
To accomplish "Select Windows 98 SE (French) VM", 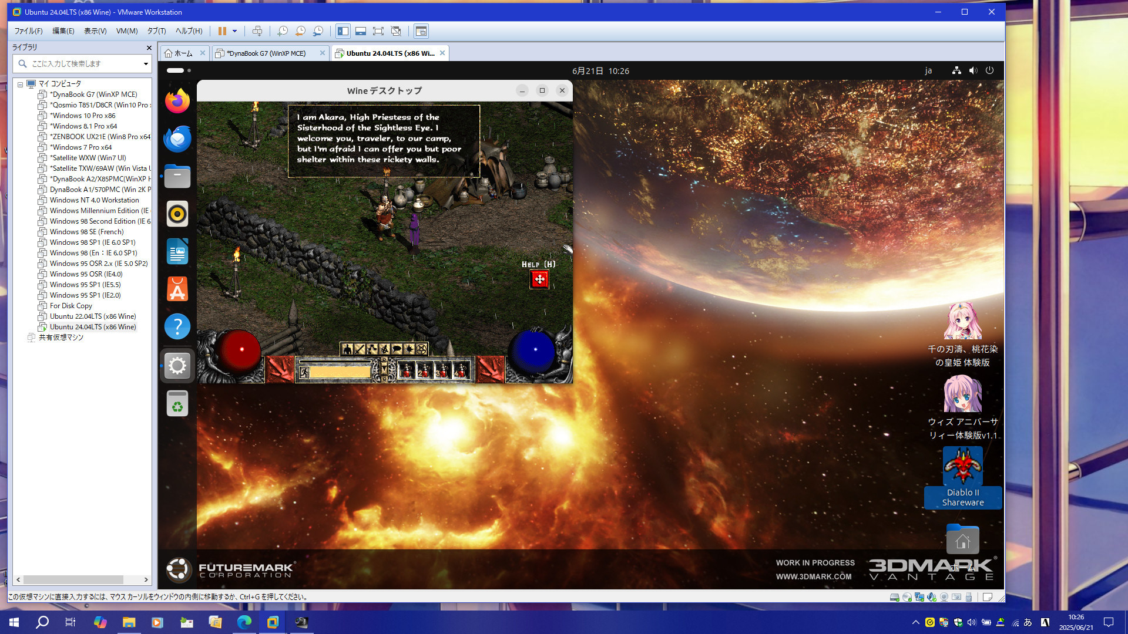I will (86, 232).
